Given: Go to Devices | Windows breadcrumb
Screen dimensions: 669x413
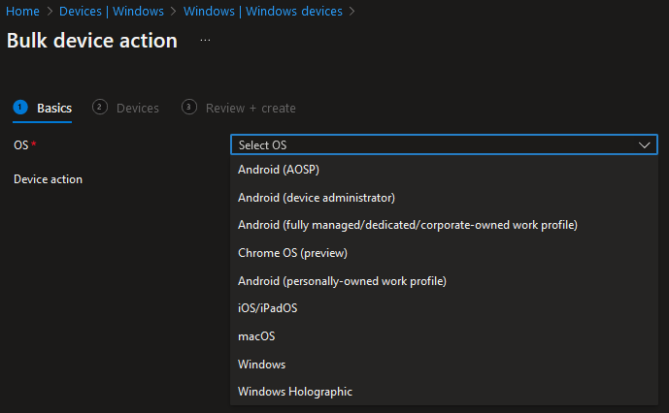Looking at the screenshot, I should pyautogui.click(x=112, y=11).
